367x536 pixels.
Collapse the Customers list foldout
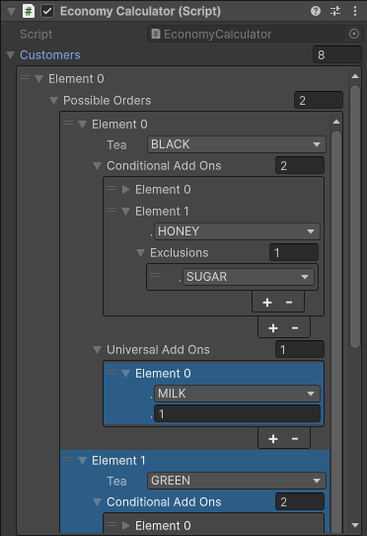[11, 55]
